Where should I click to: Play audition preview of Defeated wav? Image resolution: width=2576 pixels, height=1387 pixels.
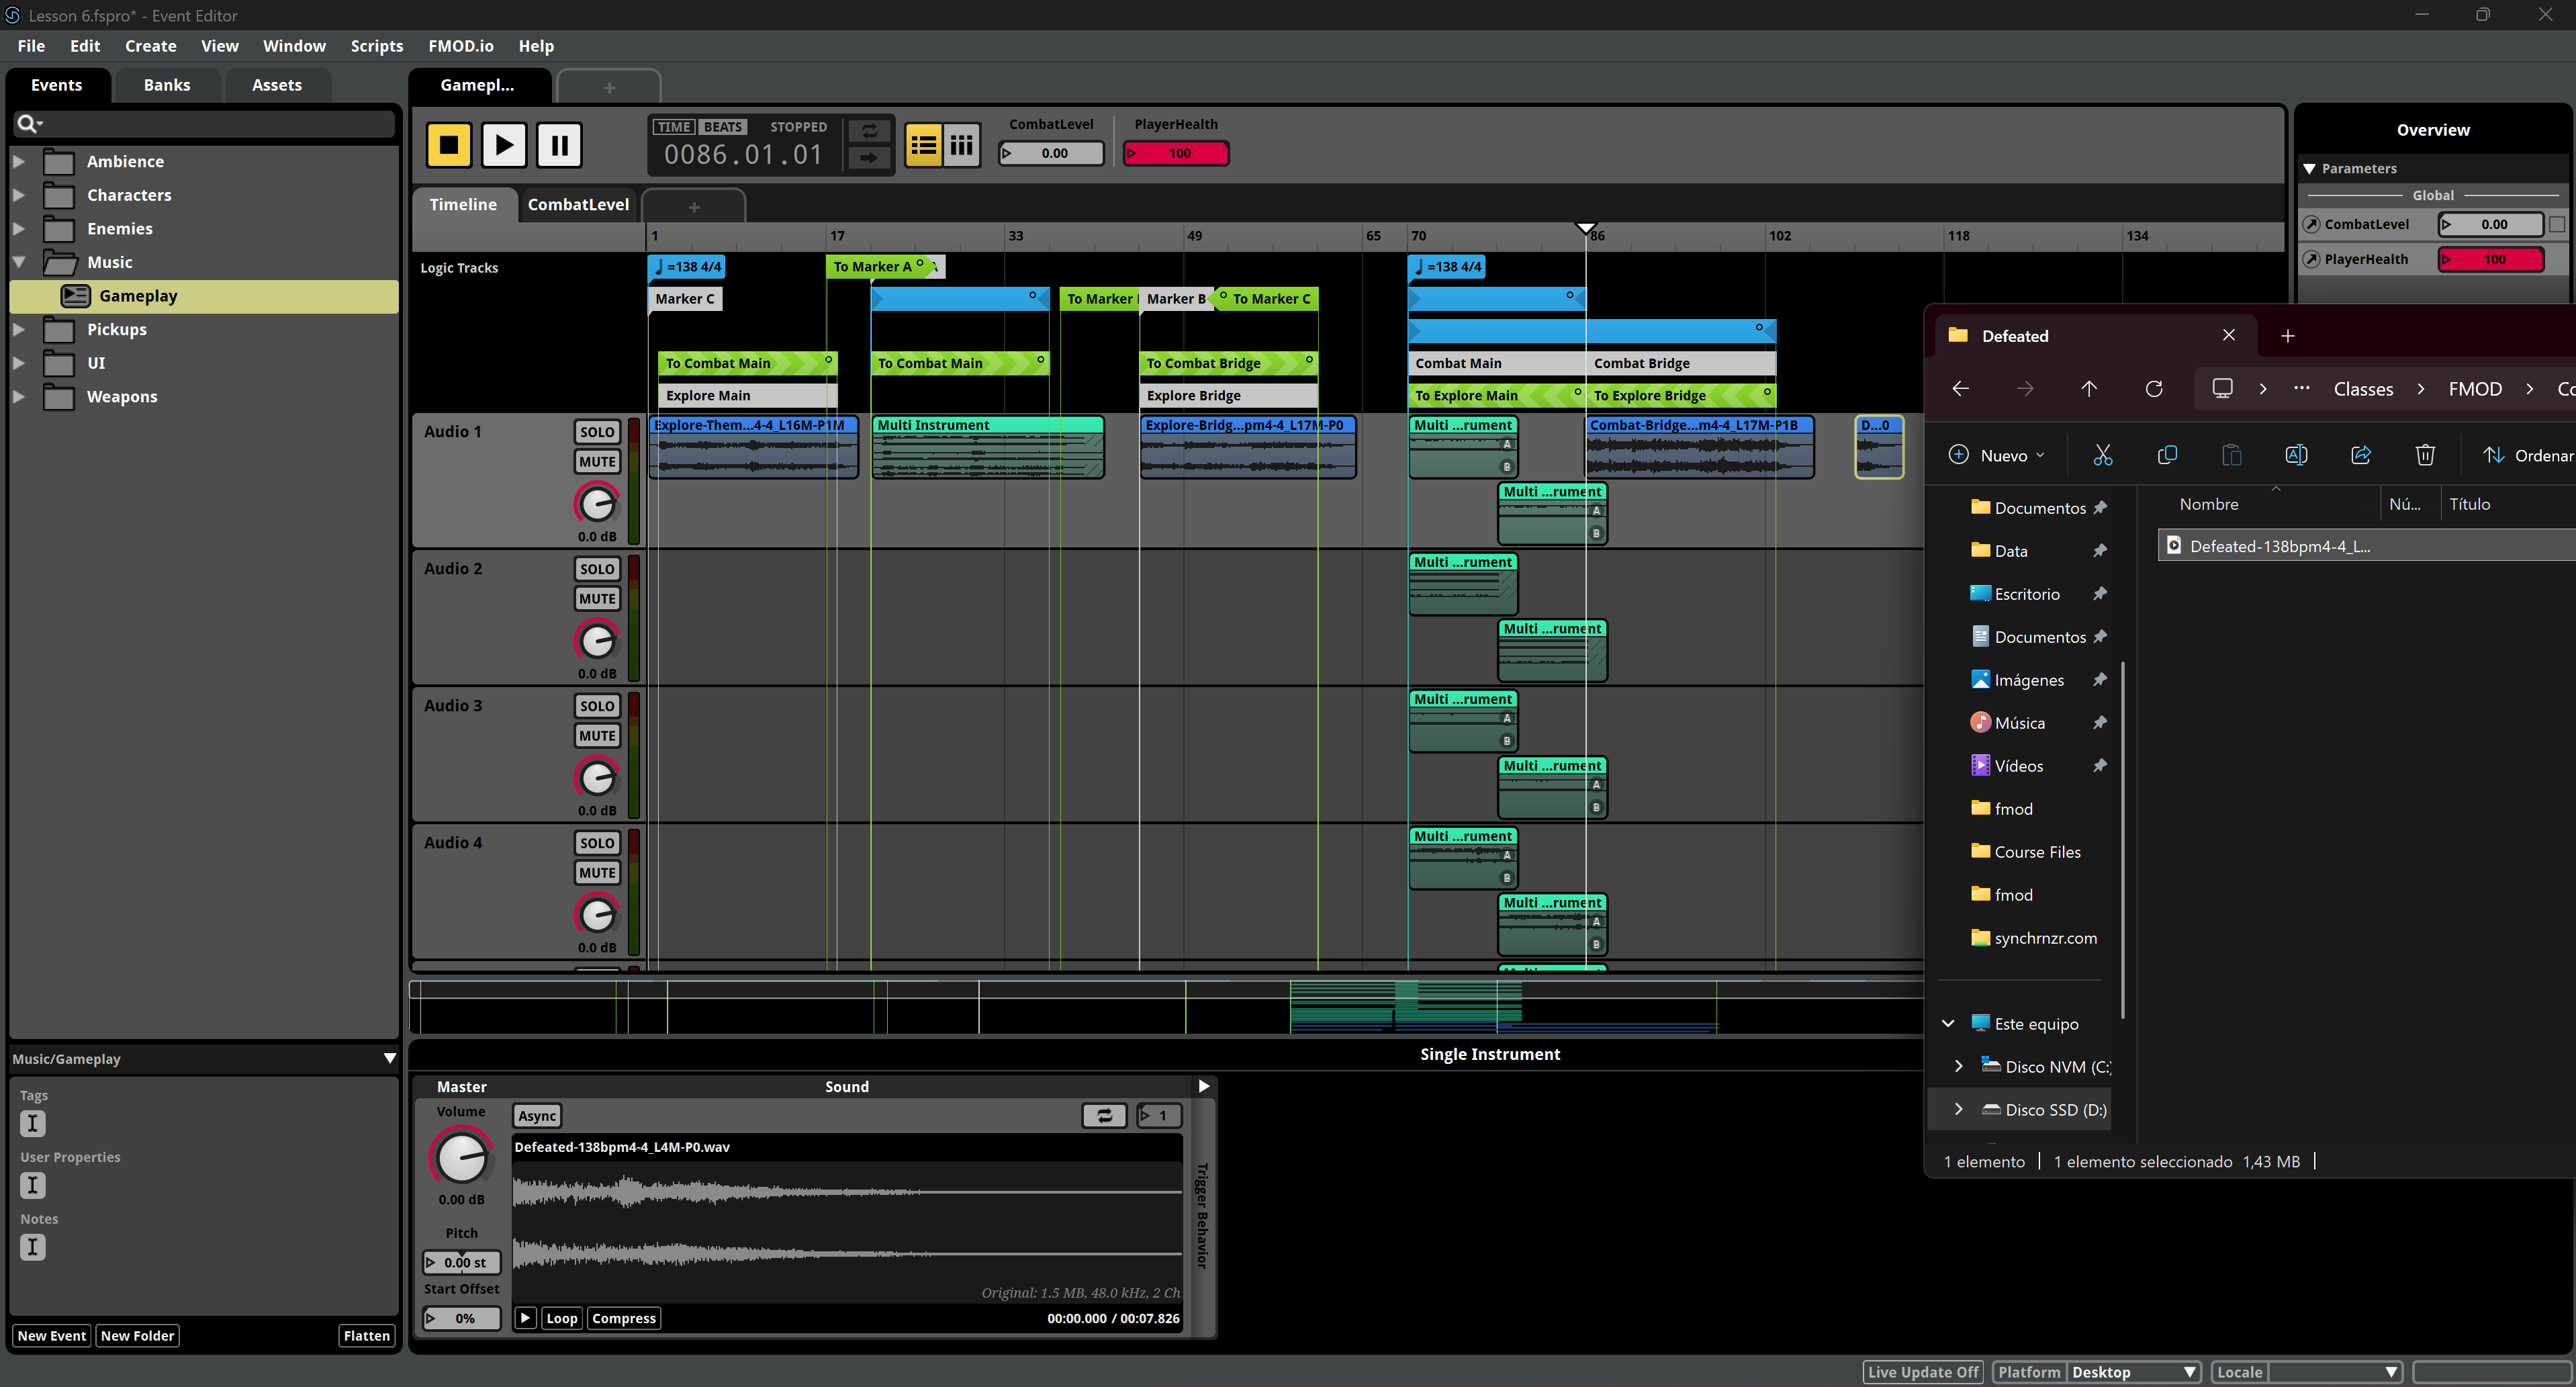point(525,1319)
